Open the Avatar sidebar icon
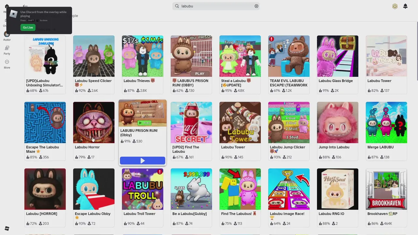 (x=7, y=35)
